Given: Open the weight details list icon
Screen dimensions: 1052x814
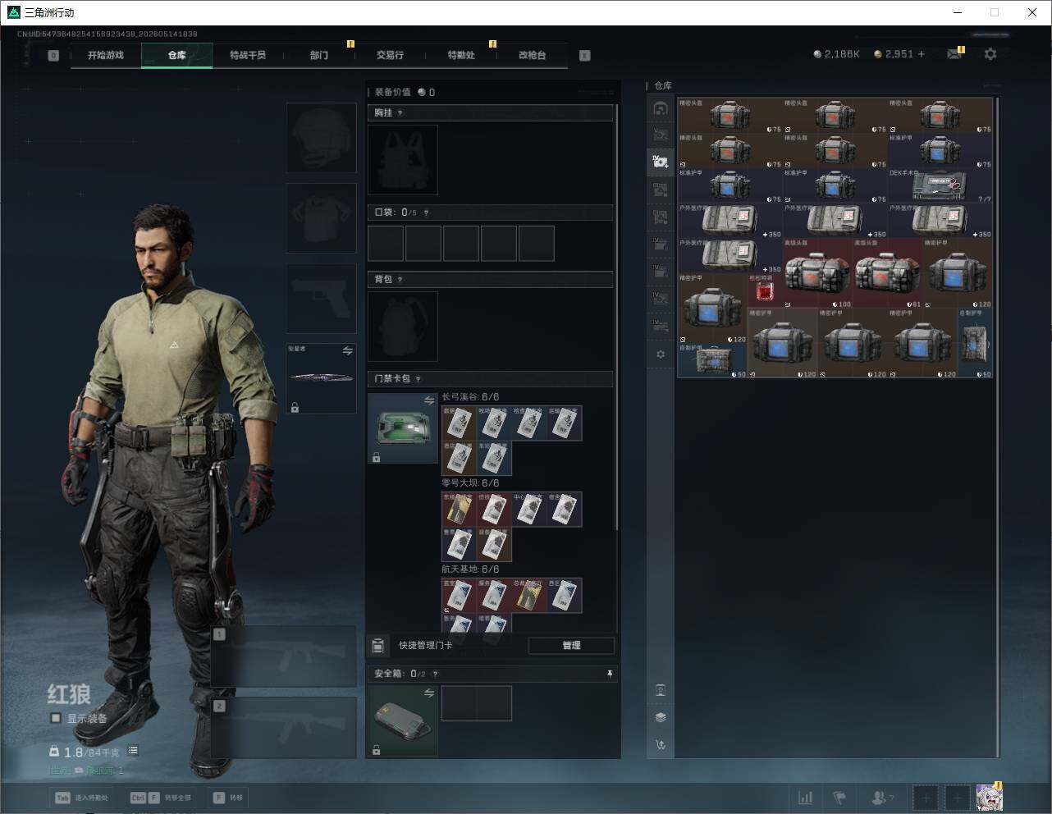Looking at the screenshot, I should 133,751.
